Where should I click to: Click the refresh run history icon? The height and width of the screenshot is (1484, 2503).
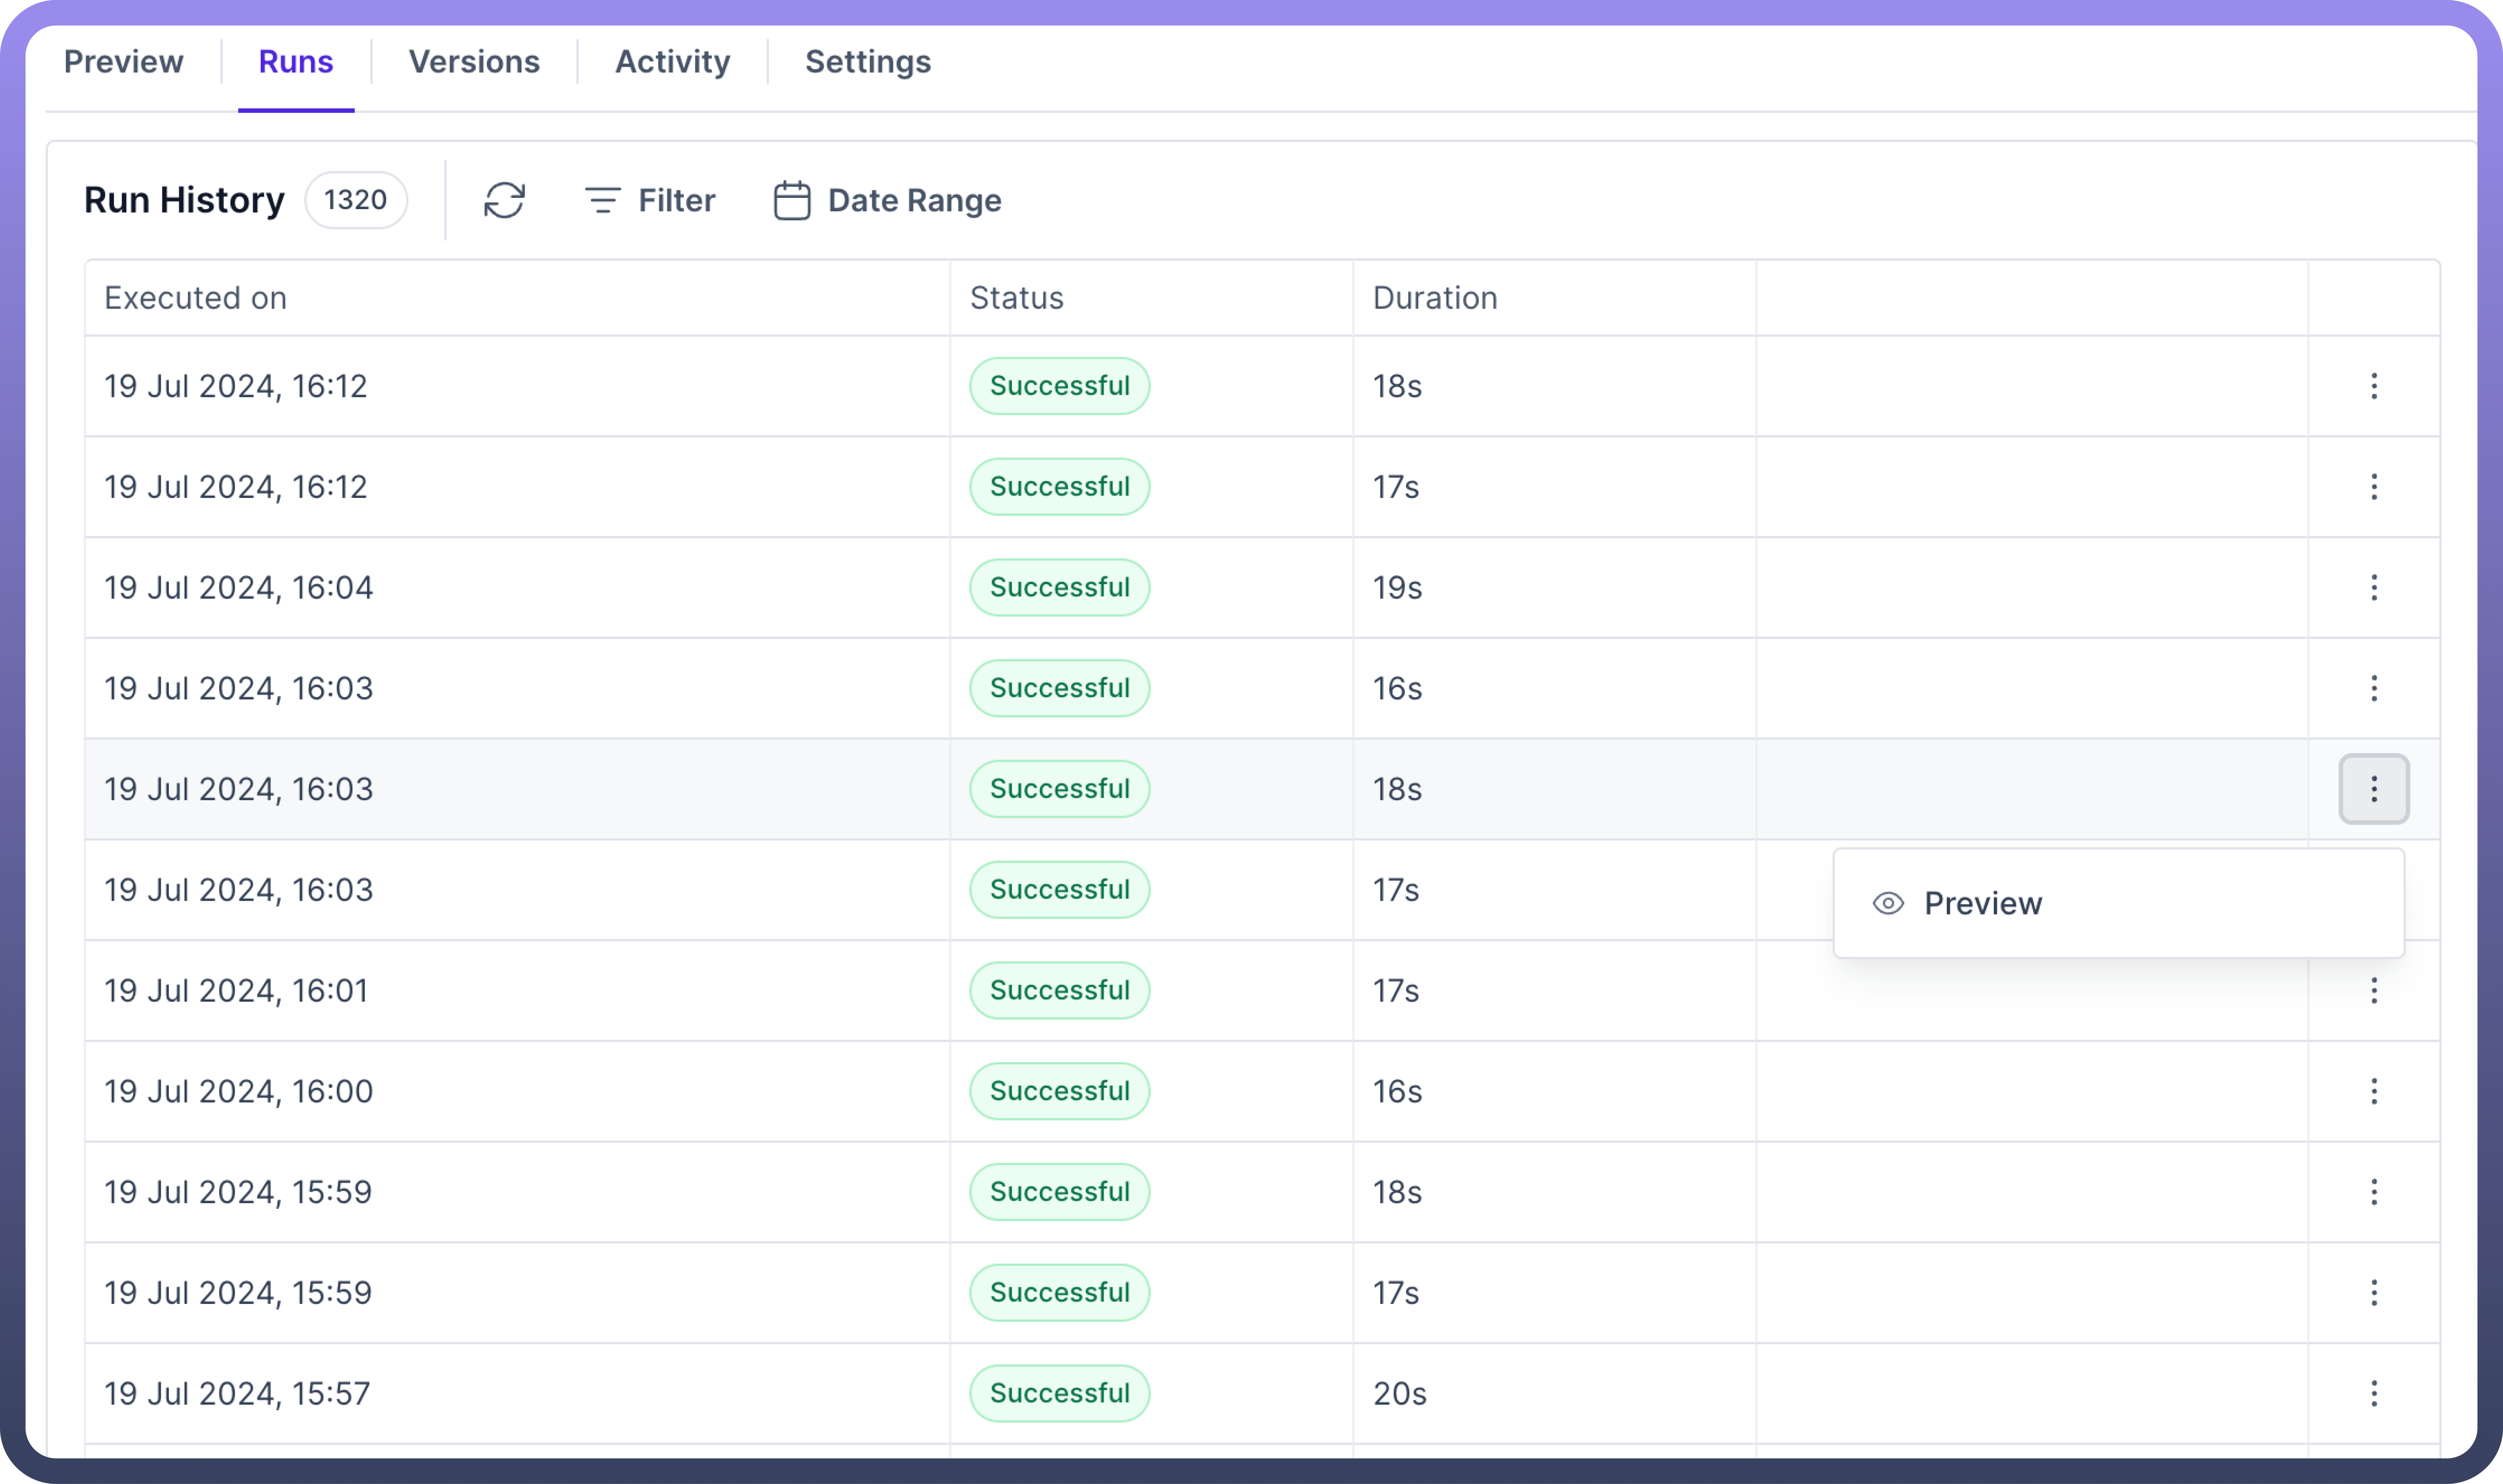pos(504,200)
